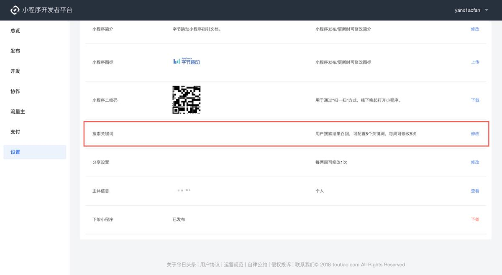The width and height of the screenshot is (502, 275).
Task: Navigate to the 支付 section
Action: click(15, 132)
